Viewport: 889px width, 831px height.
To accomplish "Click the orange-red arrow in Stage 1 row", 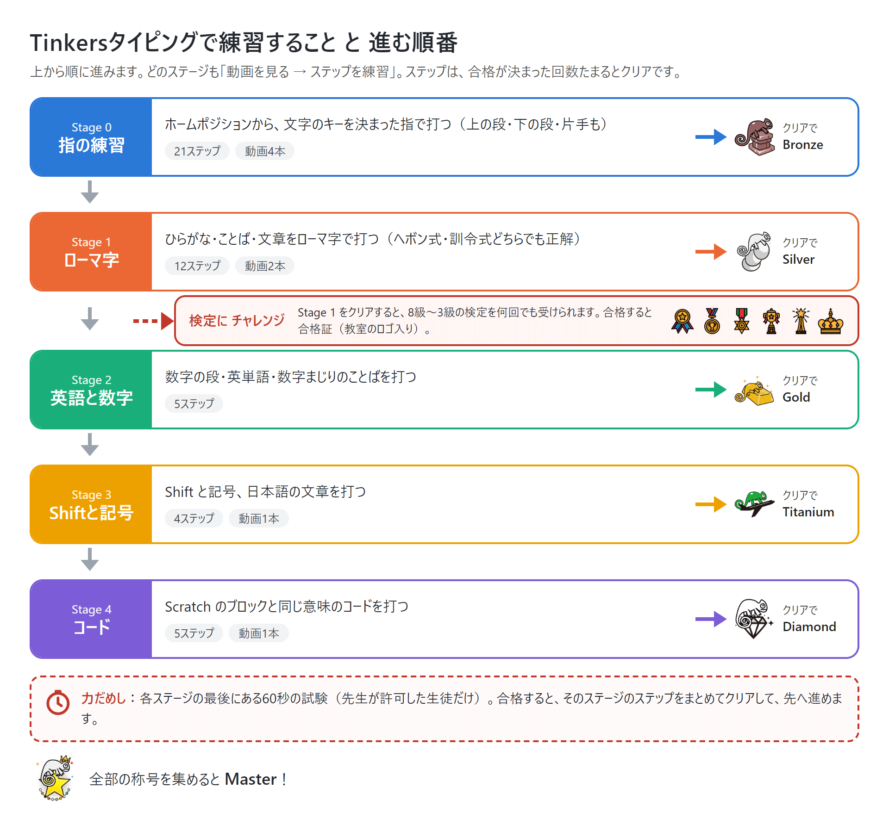I will [711, 252].
